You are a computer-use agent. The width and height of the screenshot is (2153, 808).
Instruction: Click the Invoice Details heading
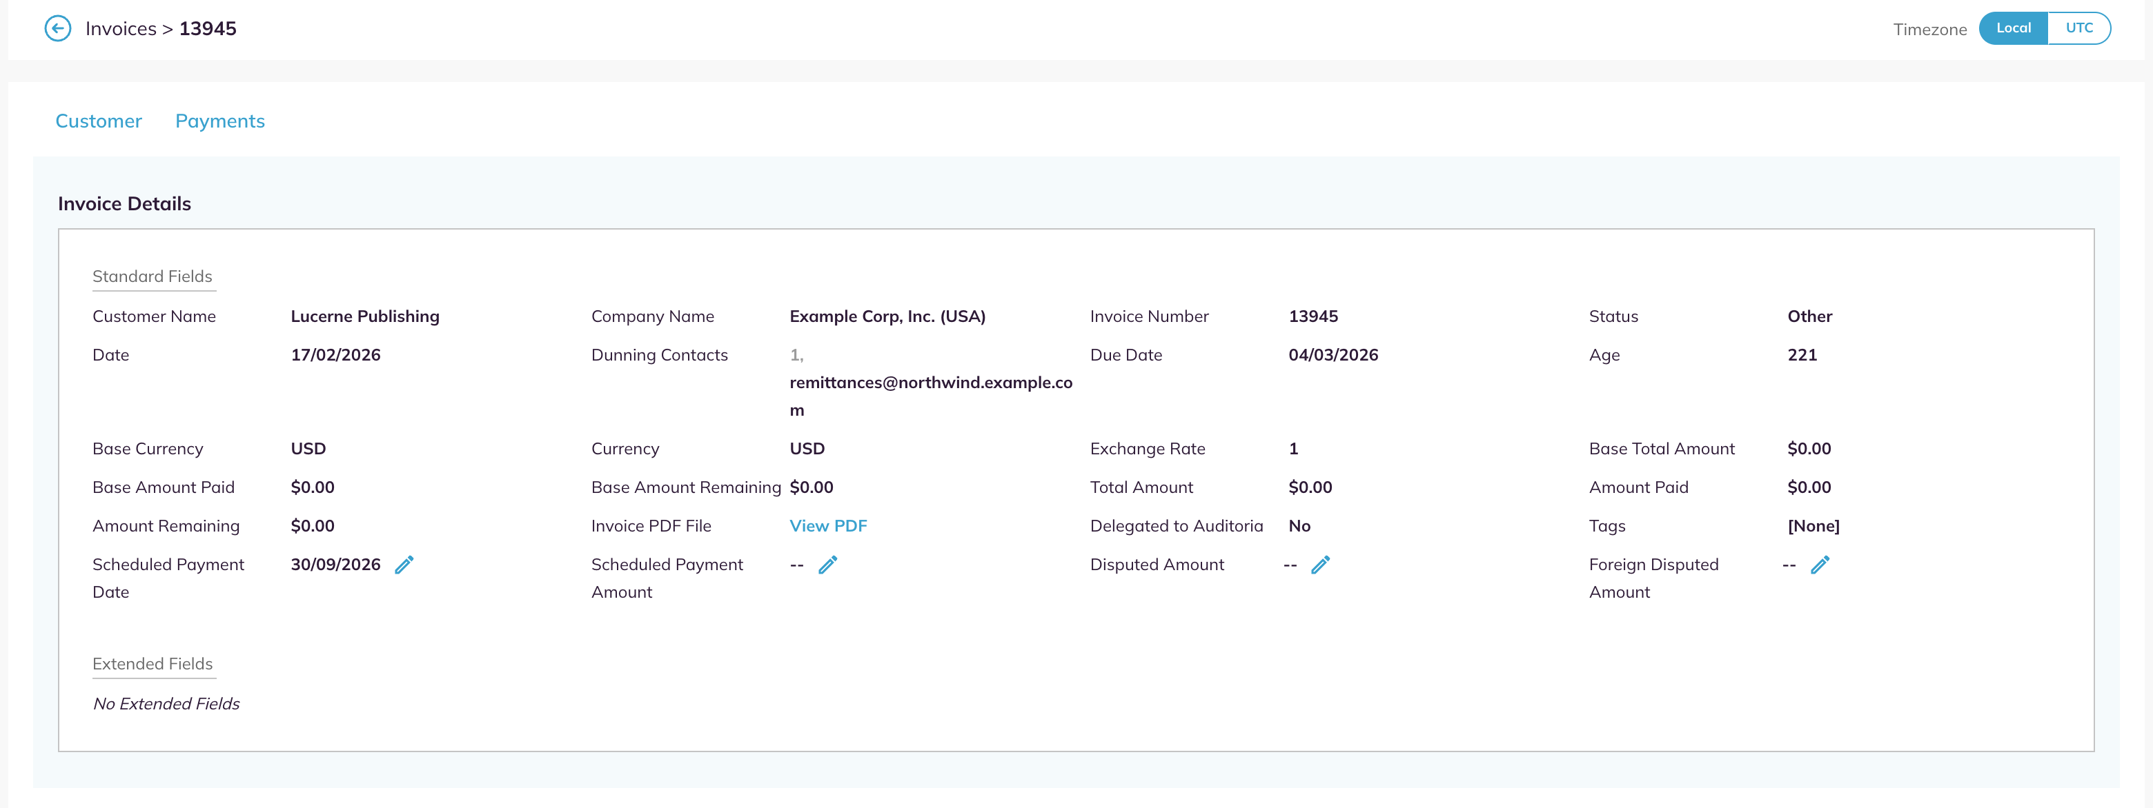coord(124,203)
